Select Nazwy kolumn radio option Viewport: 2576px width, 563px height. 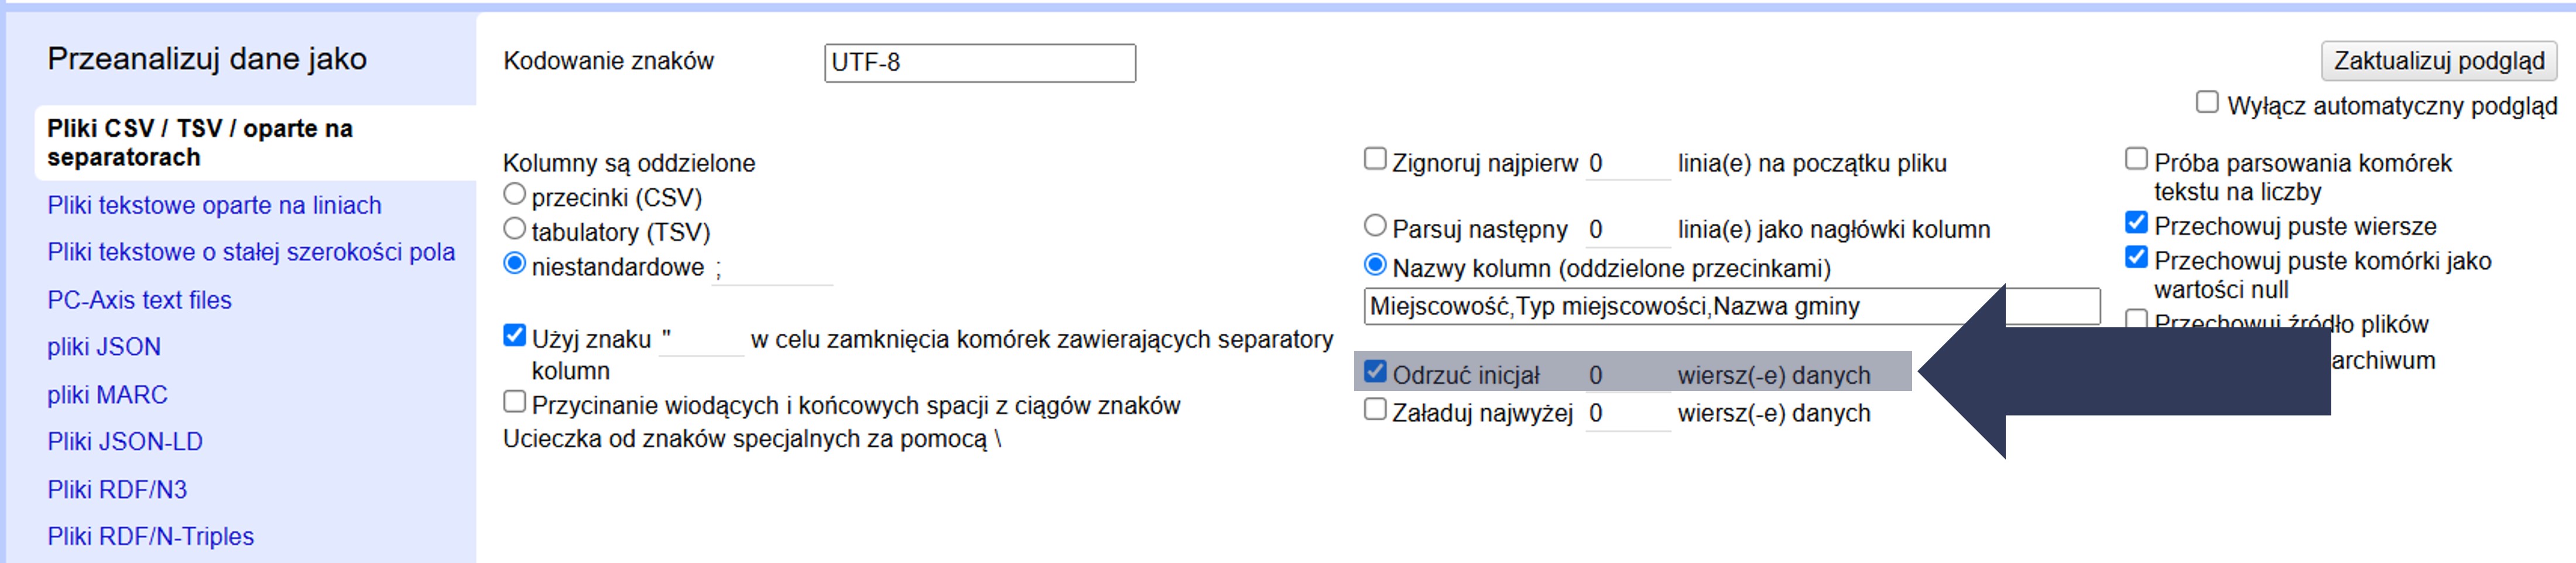[x=1375, y=265]
